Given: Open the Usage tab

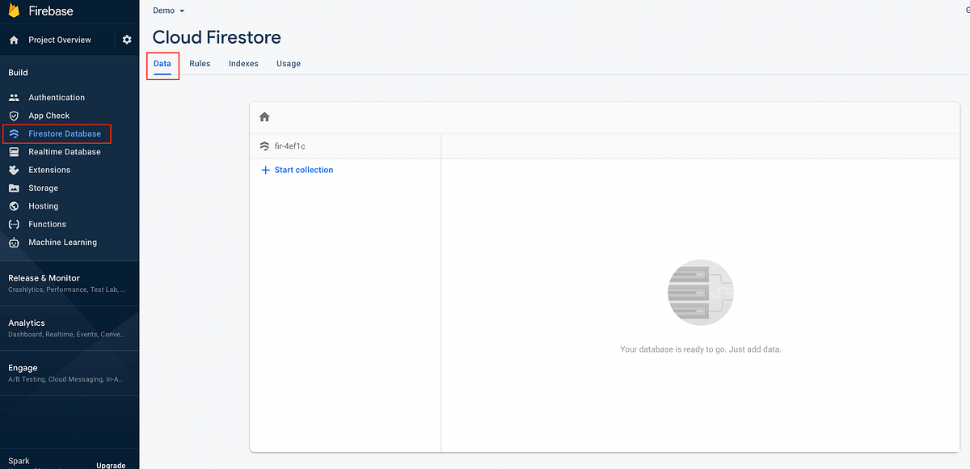Looking at the screenshot, I should [288, 63].
